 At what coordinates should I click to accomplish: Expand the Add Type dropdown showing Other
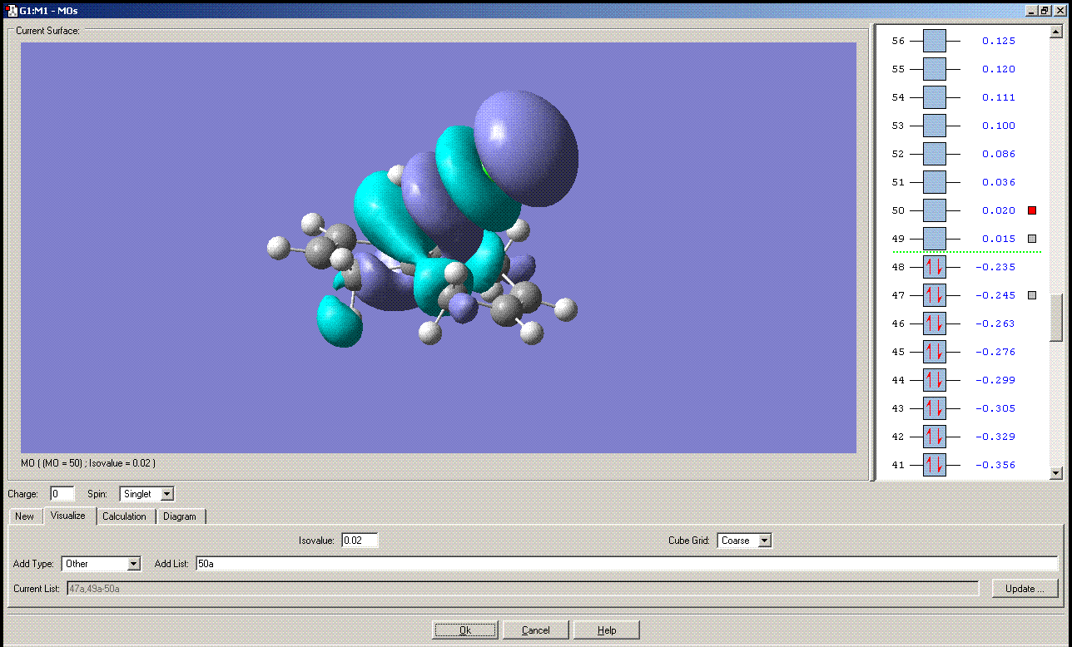click(x=101, y=564)
